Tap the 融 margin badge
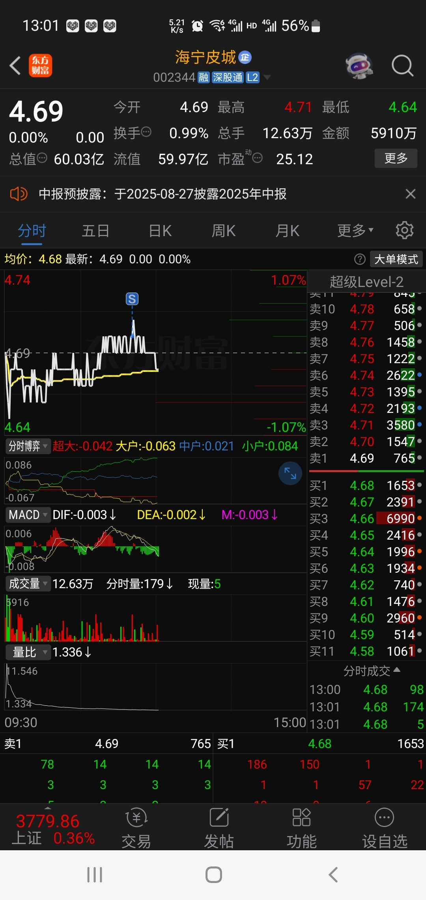426x900 pixels. pyautogui.click(x=204, y=77)
